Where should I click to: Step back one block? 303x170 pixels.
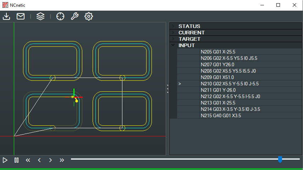39,160
